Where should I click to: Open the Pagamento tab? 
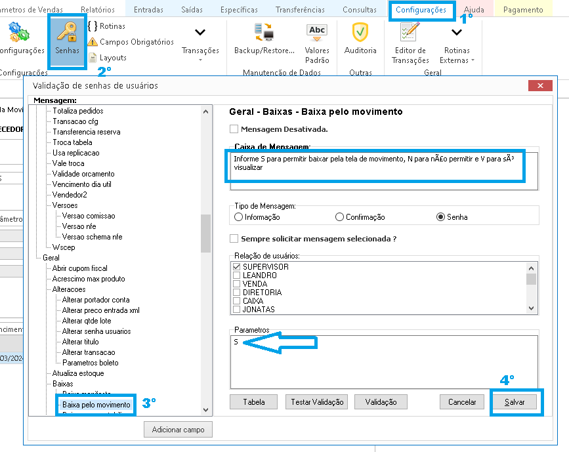pos(523,10)
